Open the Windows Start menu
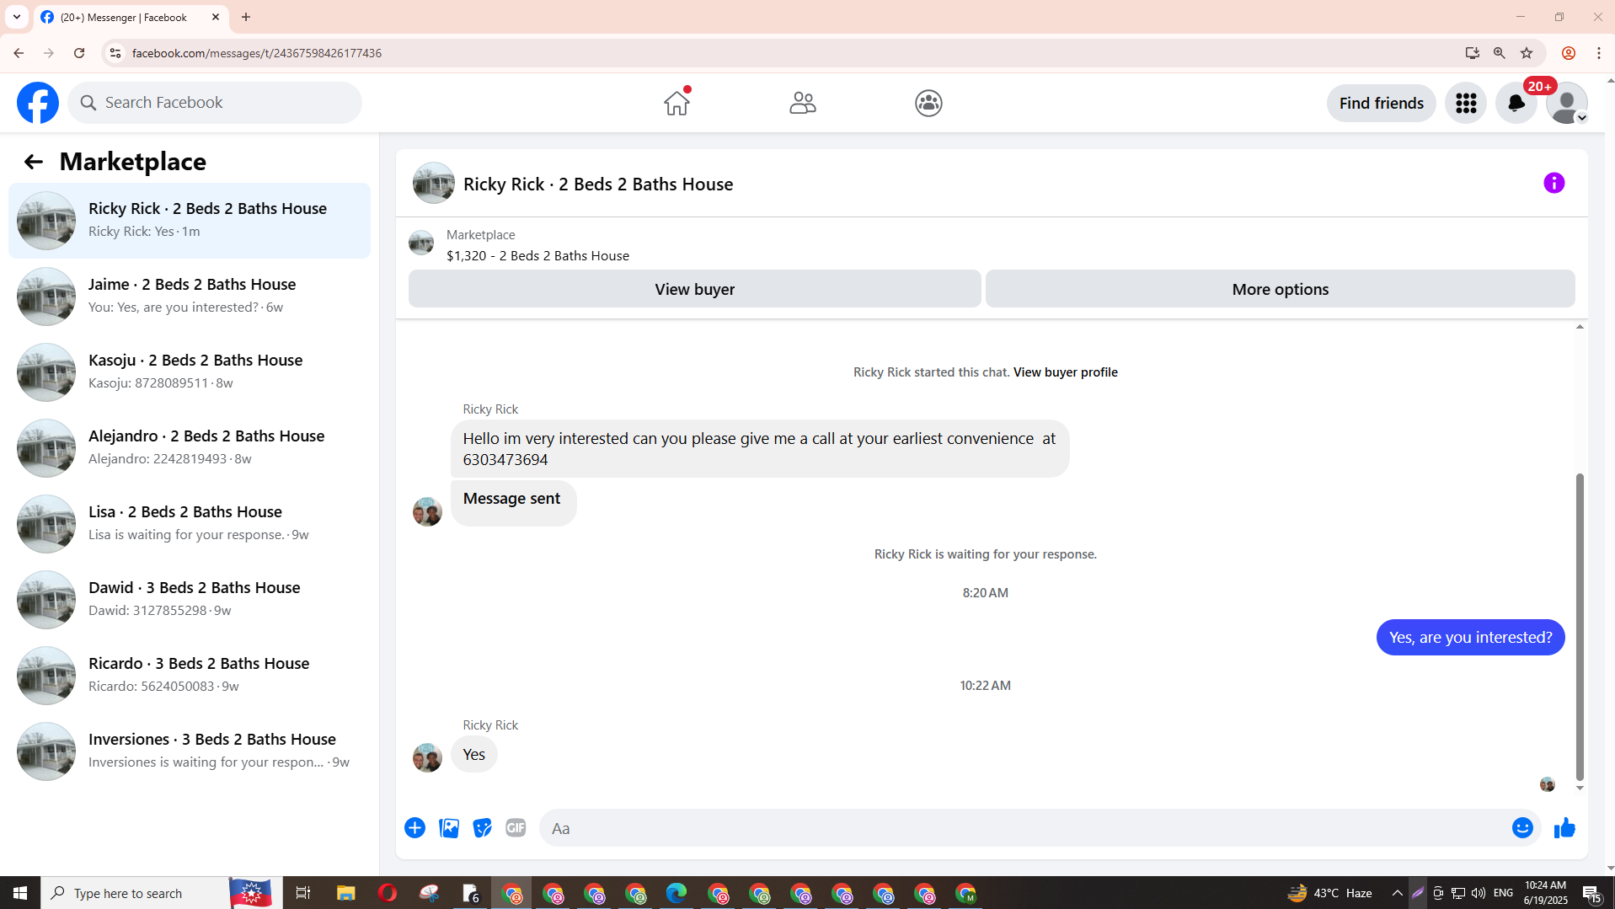Image resolution: width=1615 pixels, height=909 pixels. (20, 893)
